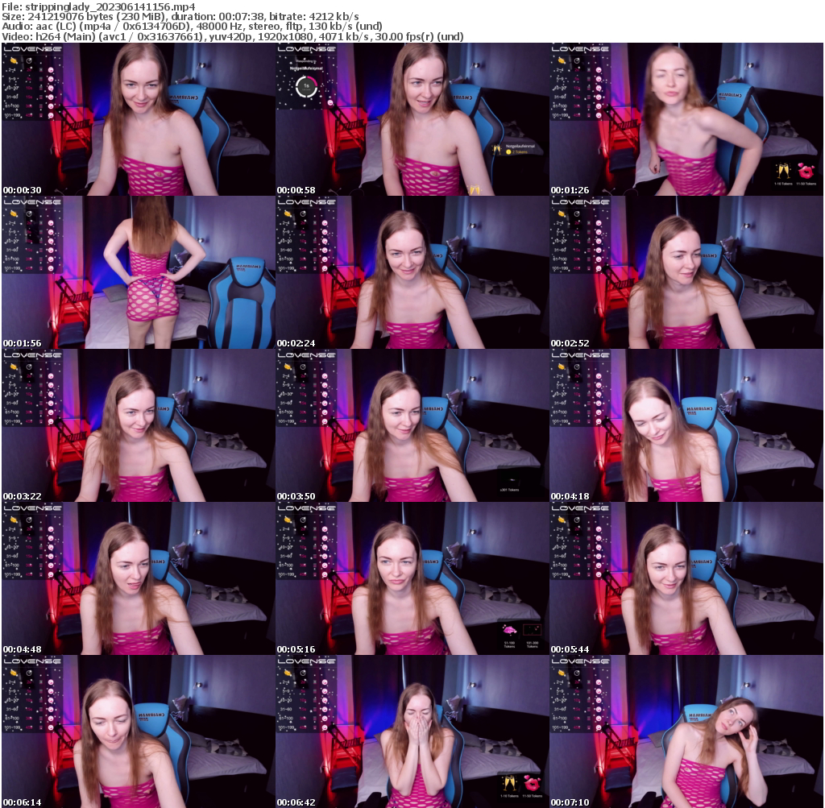The width and height of the screenshot is (825, 808).
Task: Open the Responding to Notgeilaufeinmal overlay
Action: tap(306, 68)
